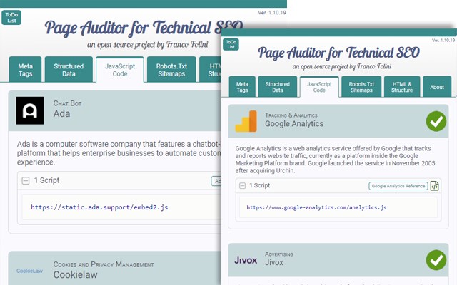Click the Jivox logo
The height and width of the screenshot is (285, 457).
pyautogui.click(x=246, y=259)
